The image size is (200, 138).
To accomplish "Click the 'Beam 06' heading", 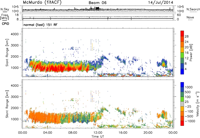I will 97,3.
